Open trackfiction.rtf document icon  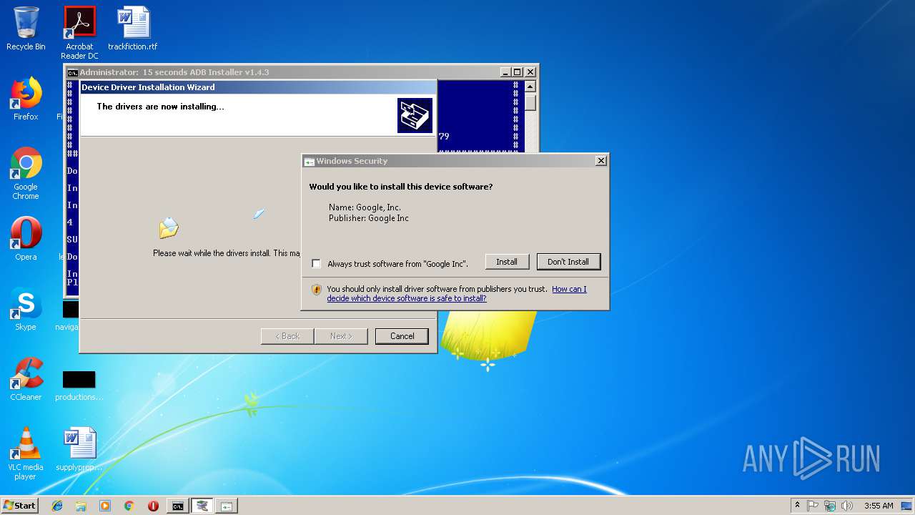pyautogui.click(x=133, y=29)
